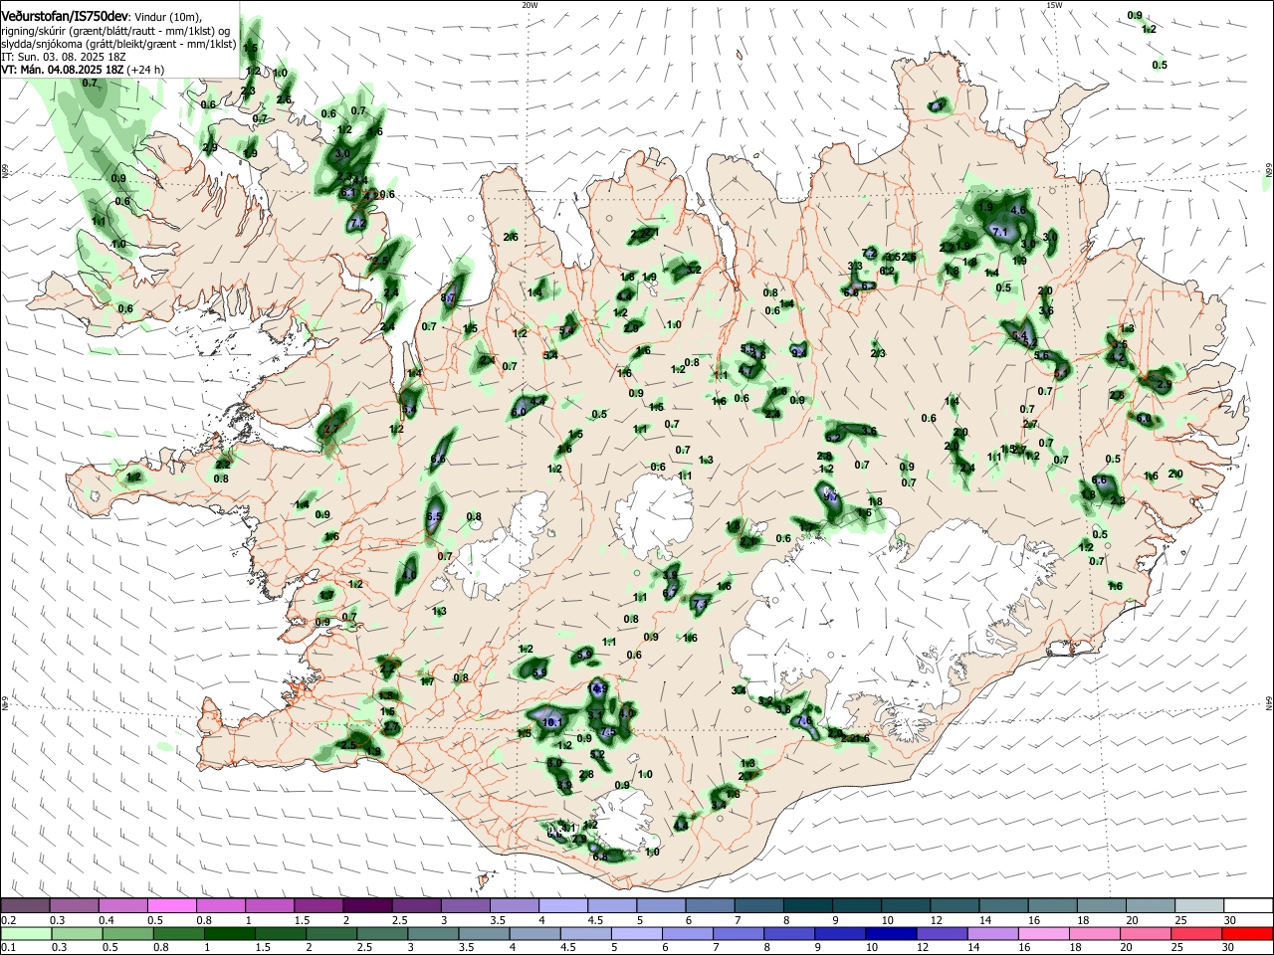Click the 10.1 precipitation value on the map

(554, 722)
